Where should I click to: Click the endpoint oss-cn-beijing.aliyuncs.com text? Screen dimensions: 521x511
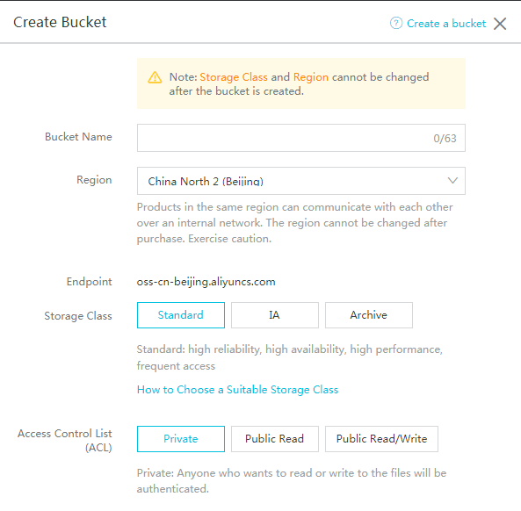coord(206,282)
